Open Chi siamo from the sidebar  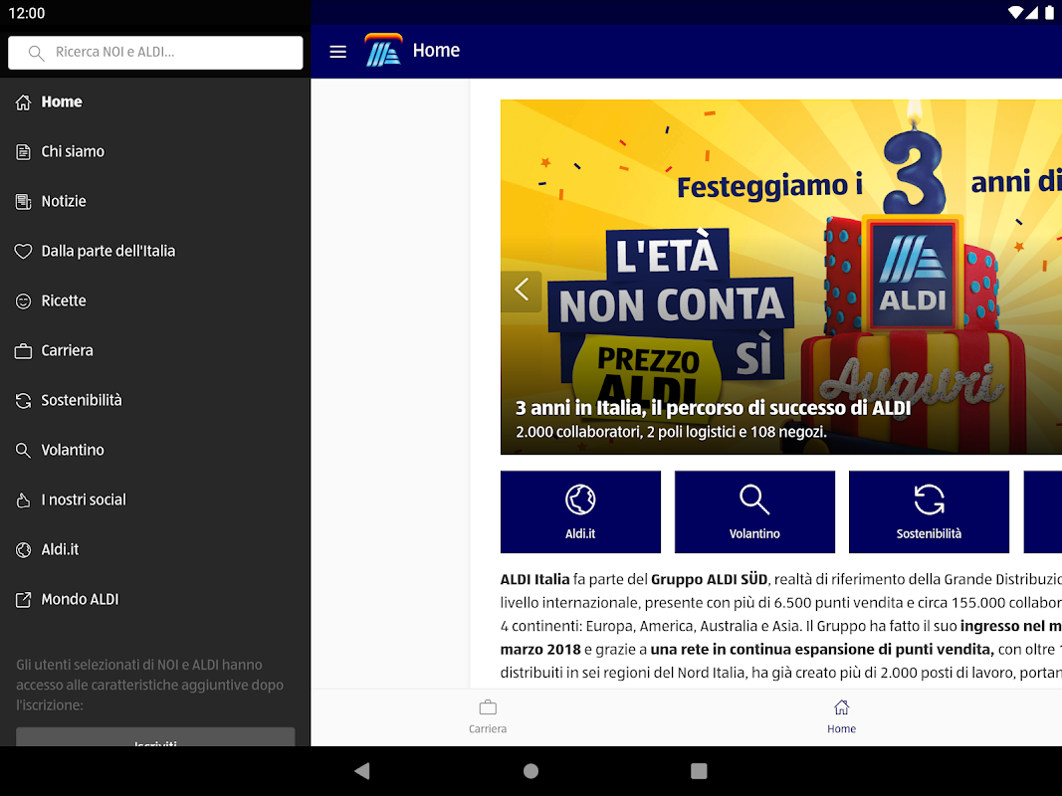pos(155,151)
